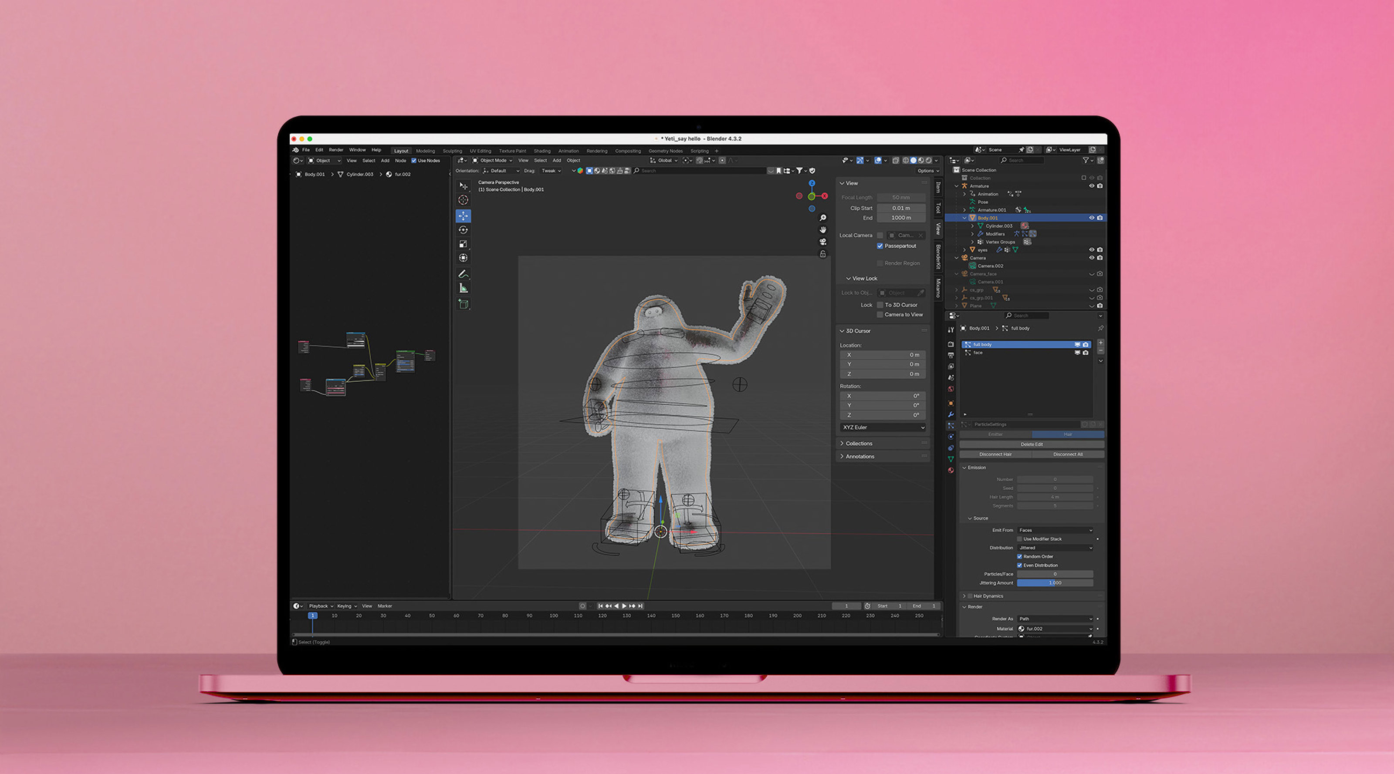
Task: Click the Disconnect Hair button
Action: 995,454
